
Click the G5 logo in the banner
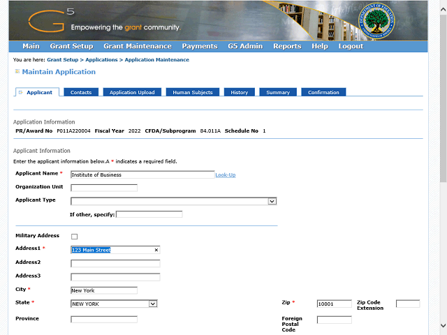pyautogui.click(x=51, y=20)
